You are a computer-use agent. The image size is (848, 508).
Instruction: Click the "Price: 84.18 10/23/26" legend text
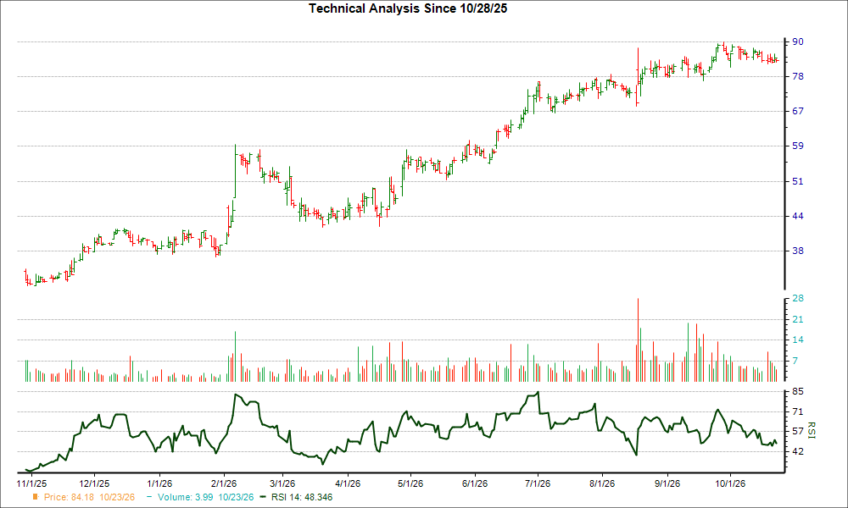pyautogui.click(x=89, y=497)
